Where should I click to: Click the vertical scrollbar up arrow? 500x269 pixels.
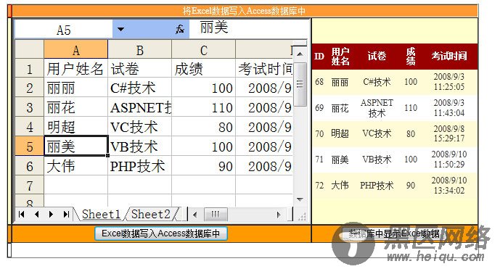click(x=300, y=54)
